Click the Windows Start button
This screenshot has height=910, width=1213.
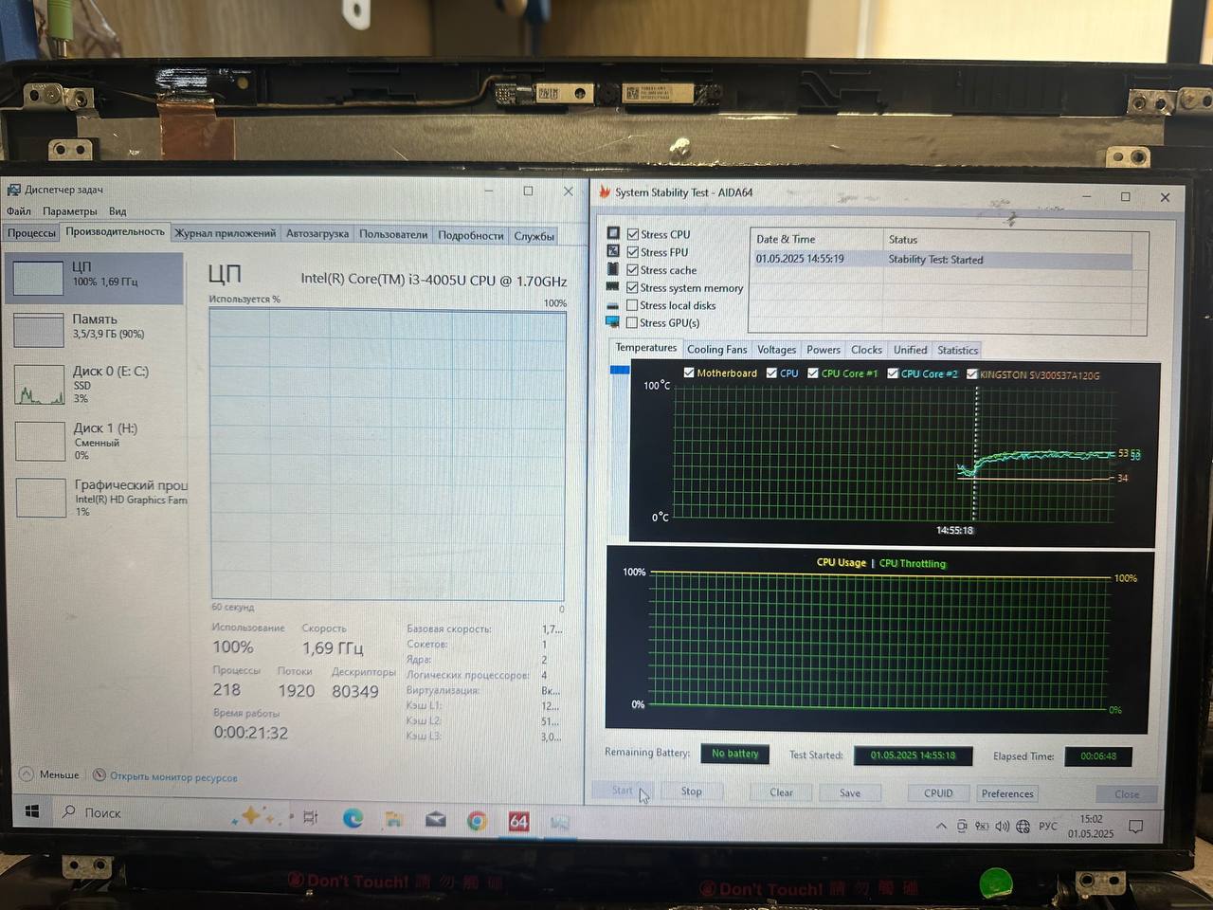tap(32, 812)
